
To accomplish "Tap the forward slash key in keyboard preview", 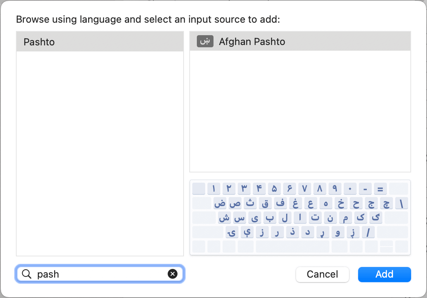I will (x=368, y=232).
